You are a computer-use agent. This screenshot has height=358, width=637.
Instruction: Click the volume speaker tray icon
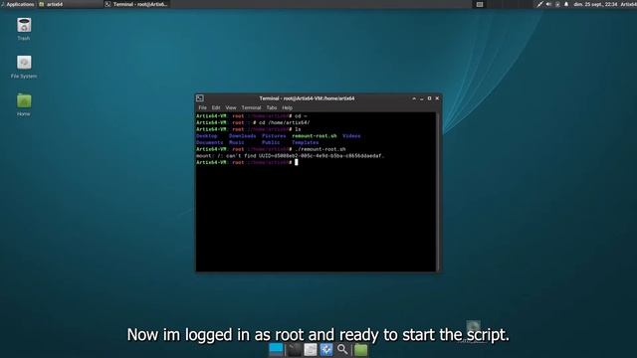pyautogui.click(x=548, y=4)
